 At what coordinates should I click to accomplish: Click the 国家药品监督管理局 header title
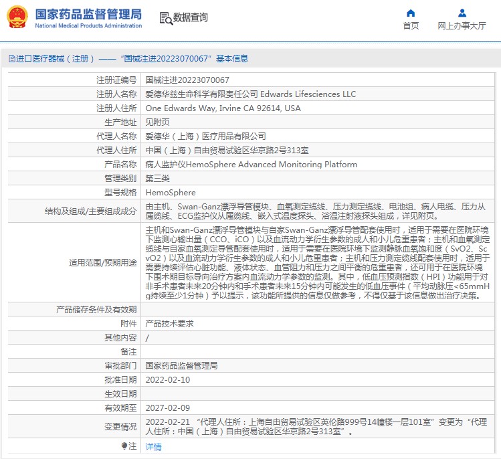88,14
